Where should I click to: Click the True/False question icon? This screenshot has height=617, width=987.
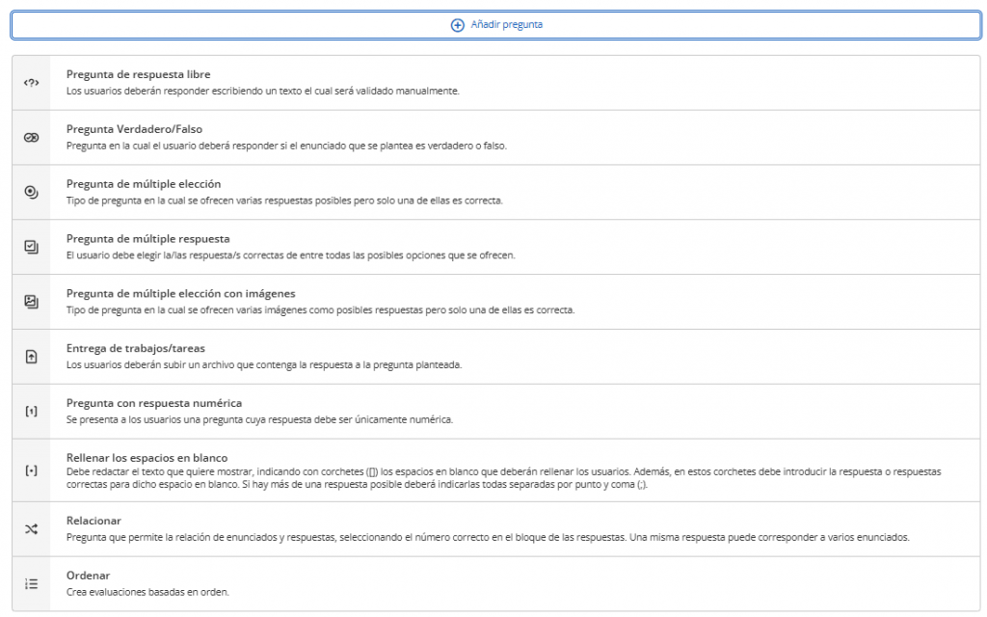[x=31, y=138]
